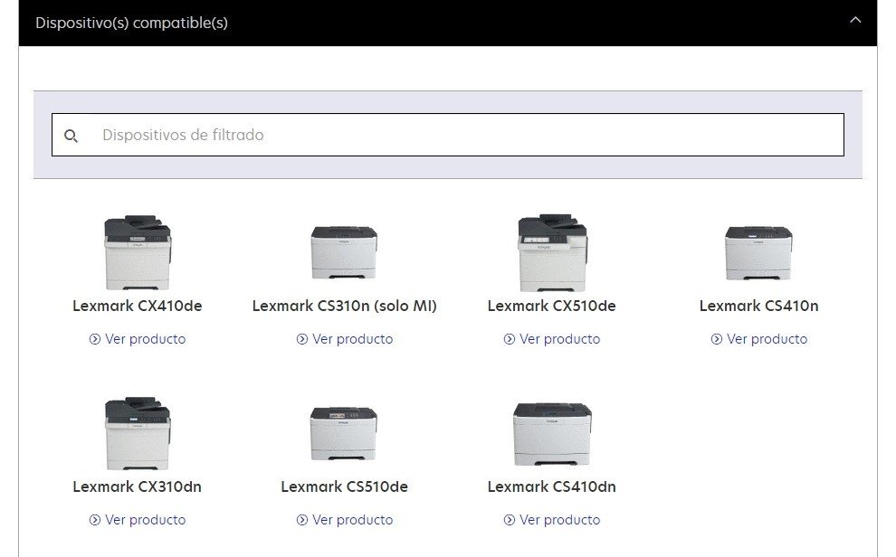Click Ver producto under Lexmark CS410n
The height and width of the screenshot is (557, 896).
(x=759, y=339)
